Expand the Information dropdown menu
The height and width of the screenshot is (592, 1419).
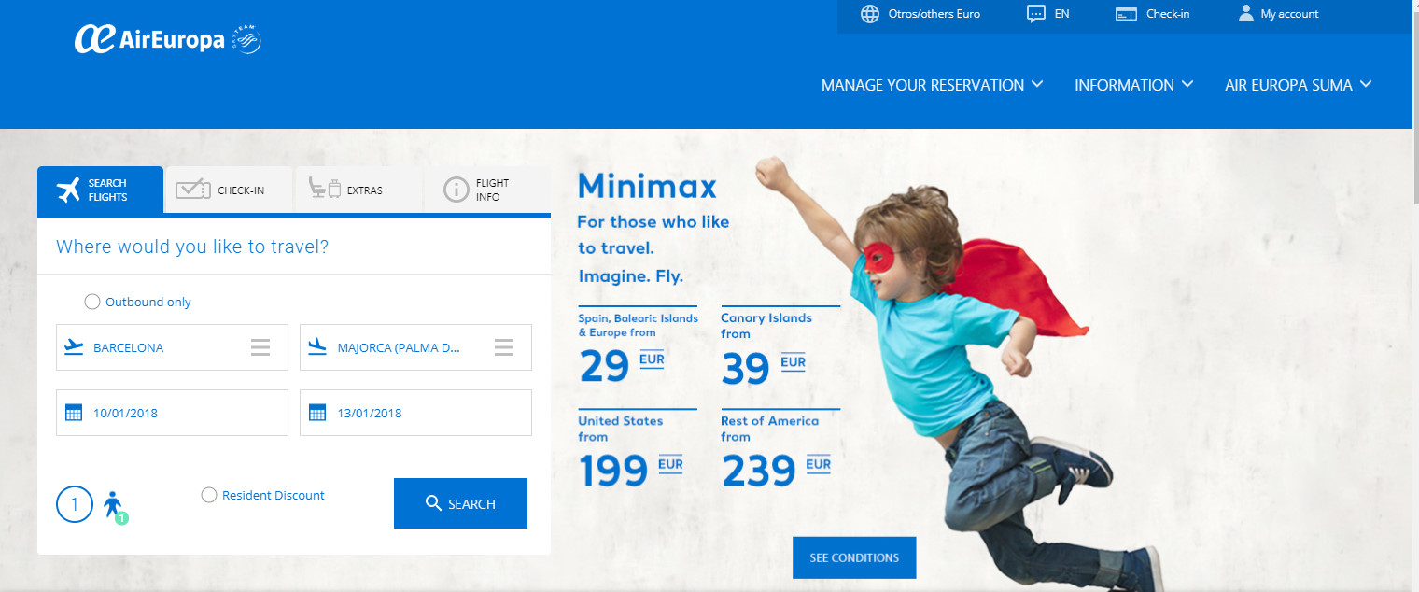tap(1133, 85)
